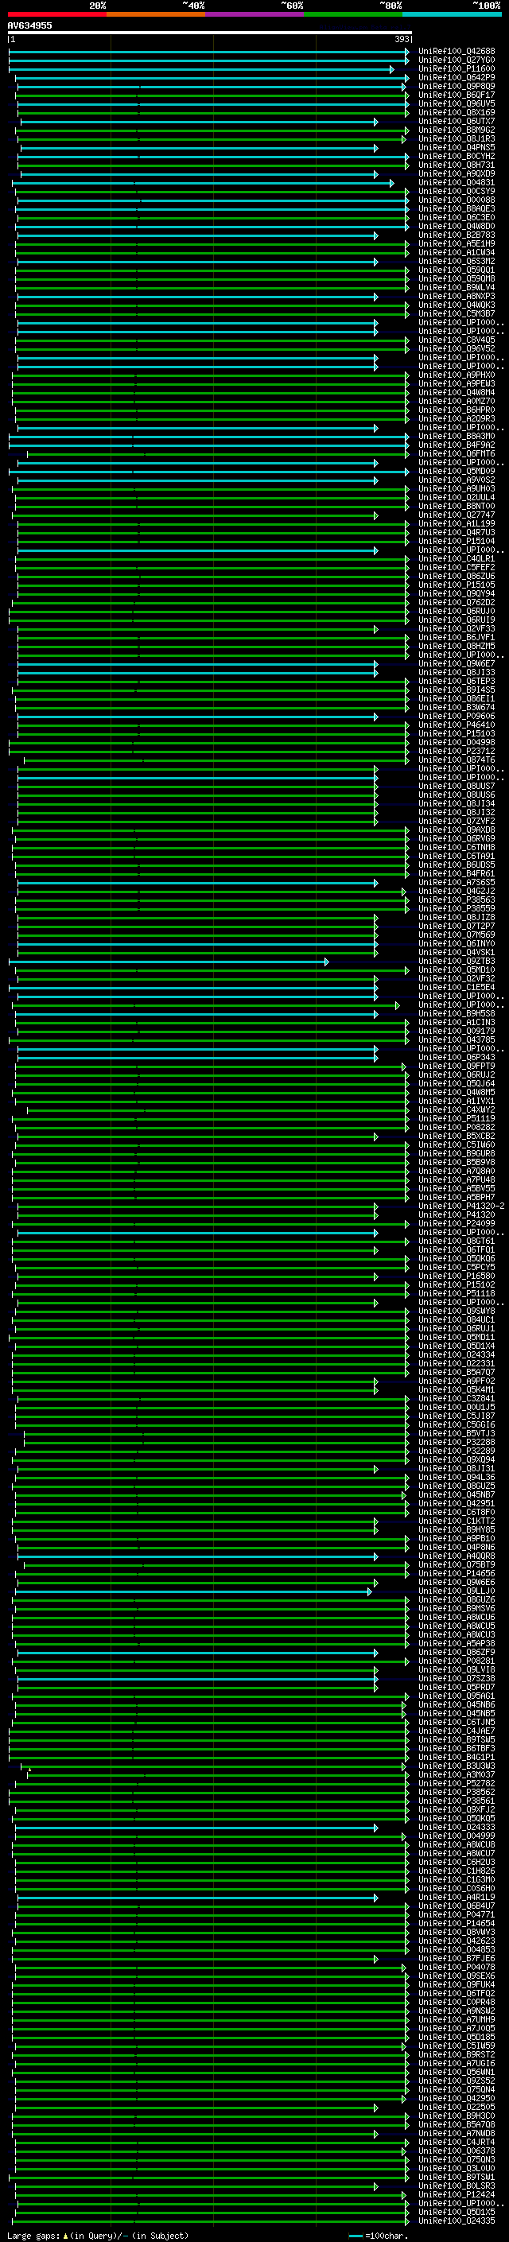
Task: Click the UniRef100_P51119 label
Action: tap(457, 1118)
